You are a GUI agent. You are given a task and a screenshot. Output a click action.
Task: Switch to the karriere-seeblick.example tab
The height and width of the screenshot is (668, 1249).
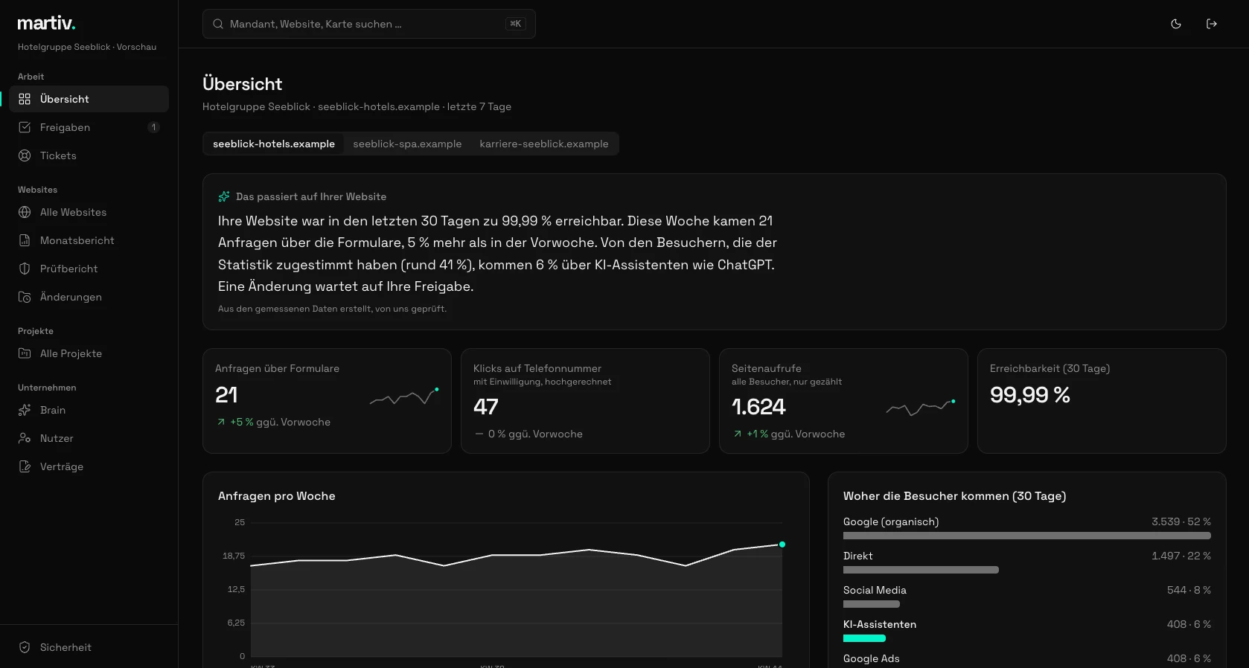tap(544, 144)
